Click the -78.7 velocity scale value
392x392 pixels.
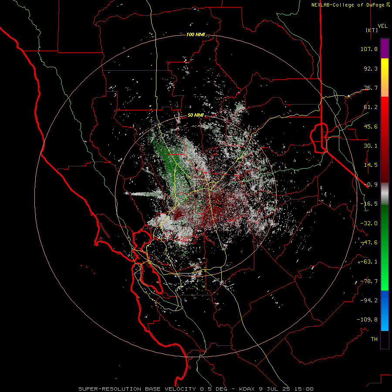(x=369, y=281)
